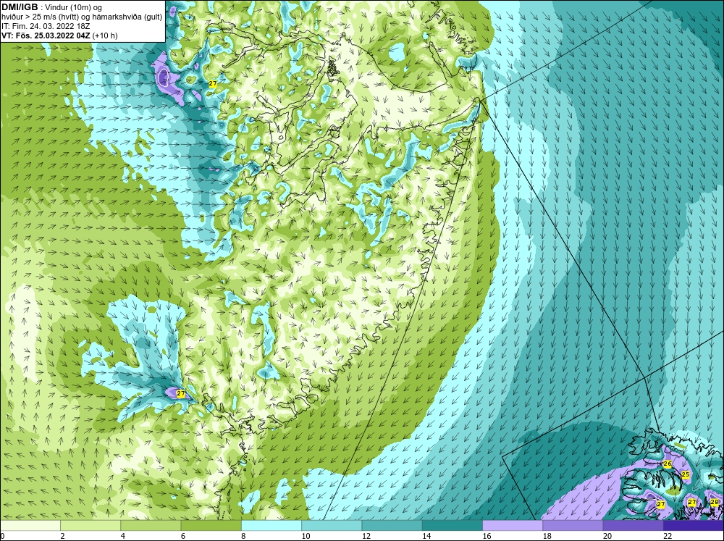This screenshot has width=724, height=541.
Task: Click the legend scale number 12
Action: 366,536
